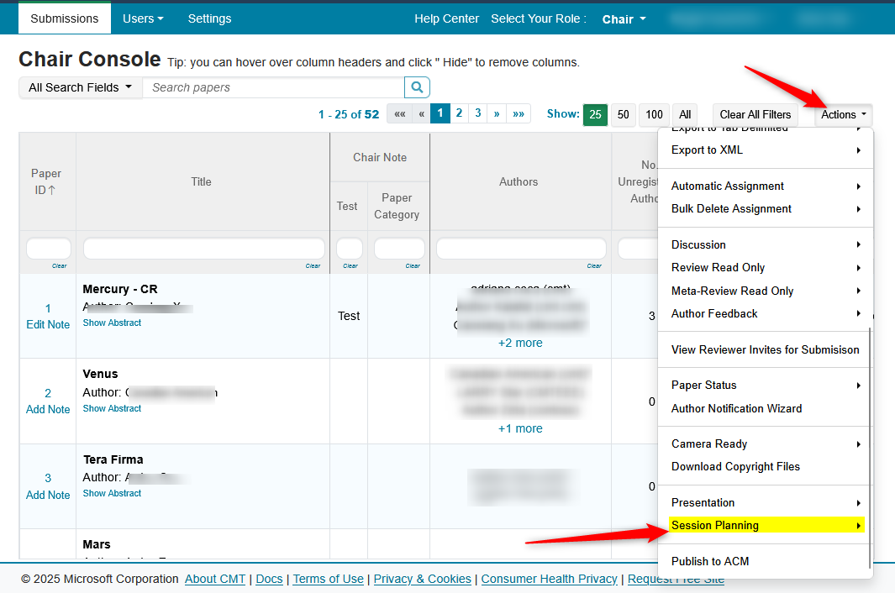Open the All Search Fields dropdown

80,87
